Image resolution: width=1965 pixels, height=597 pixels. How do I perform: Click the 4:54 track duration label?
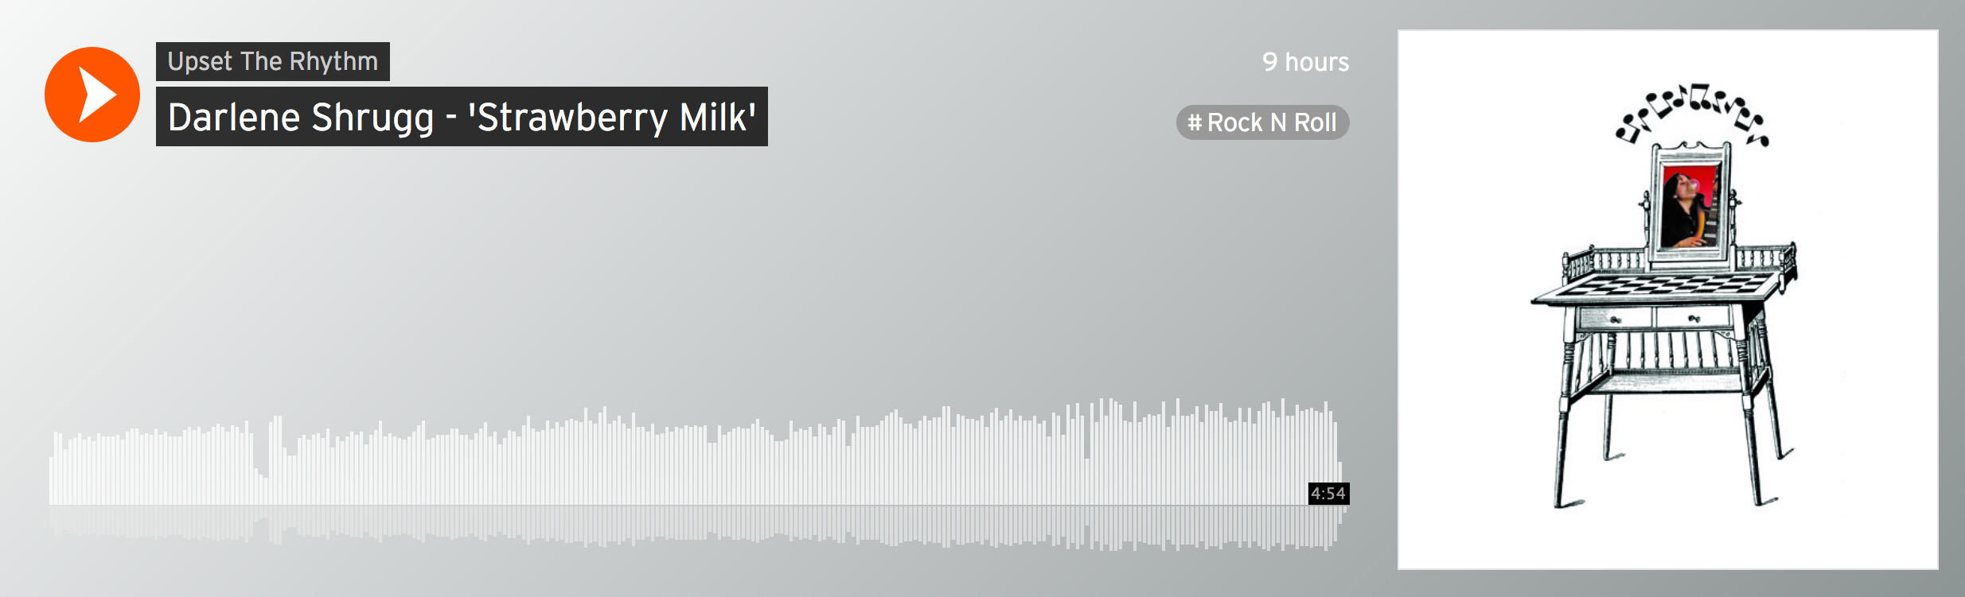1328,494
